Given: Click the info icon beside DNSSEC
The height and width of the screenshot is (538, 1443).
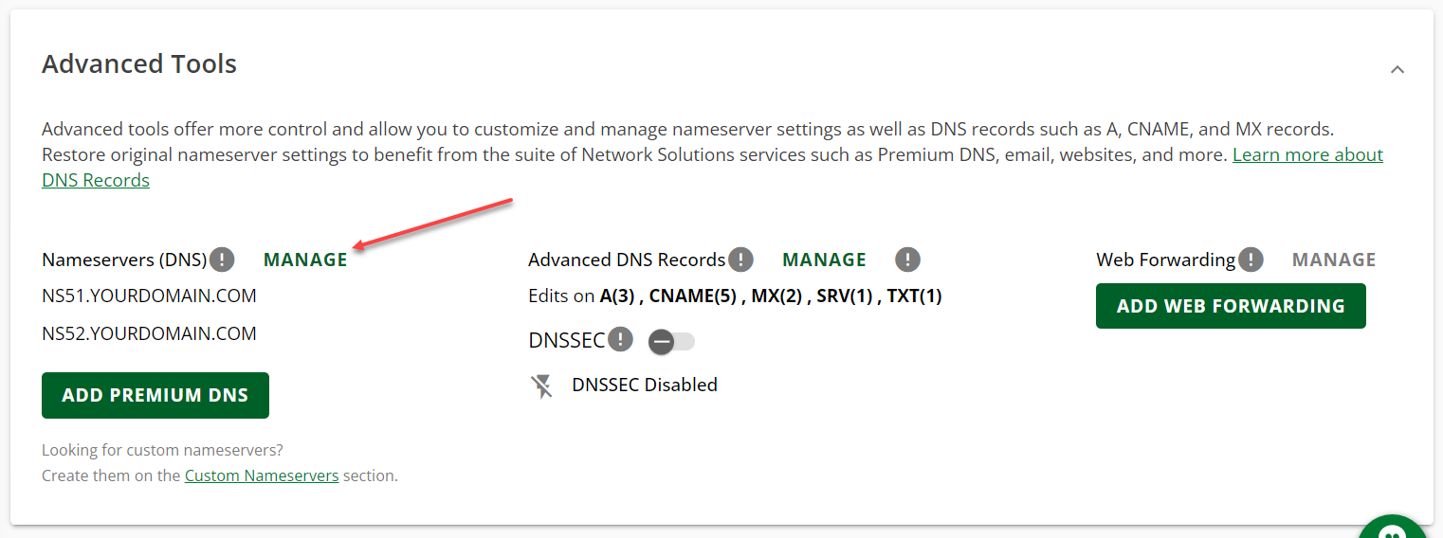Looking at the screenshot, I should 620,339.
